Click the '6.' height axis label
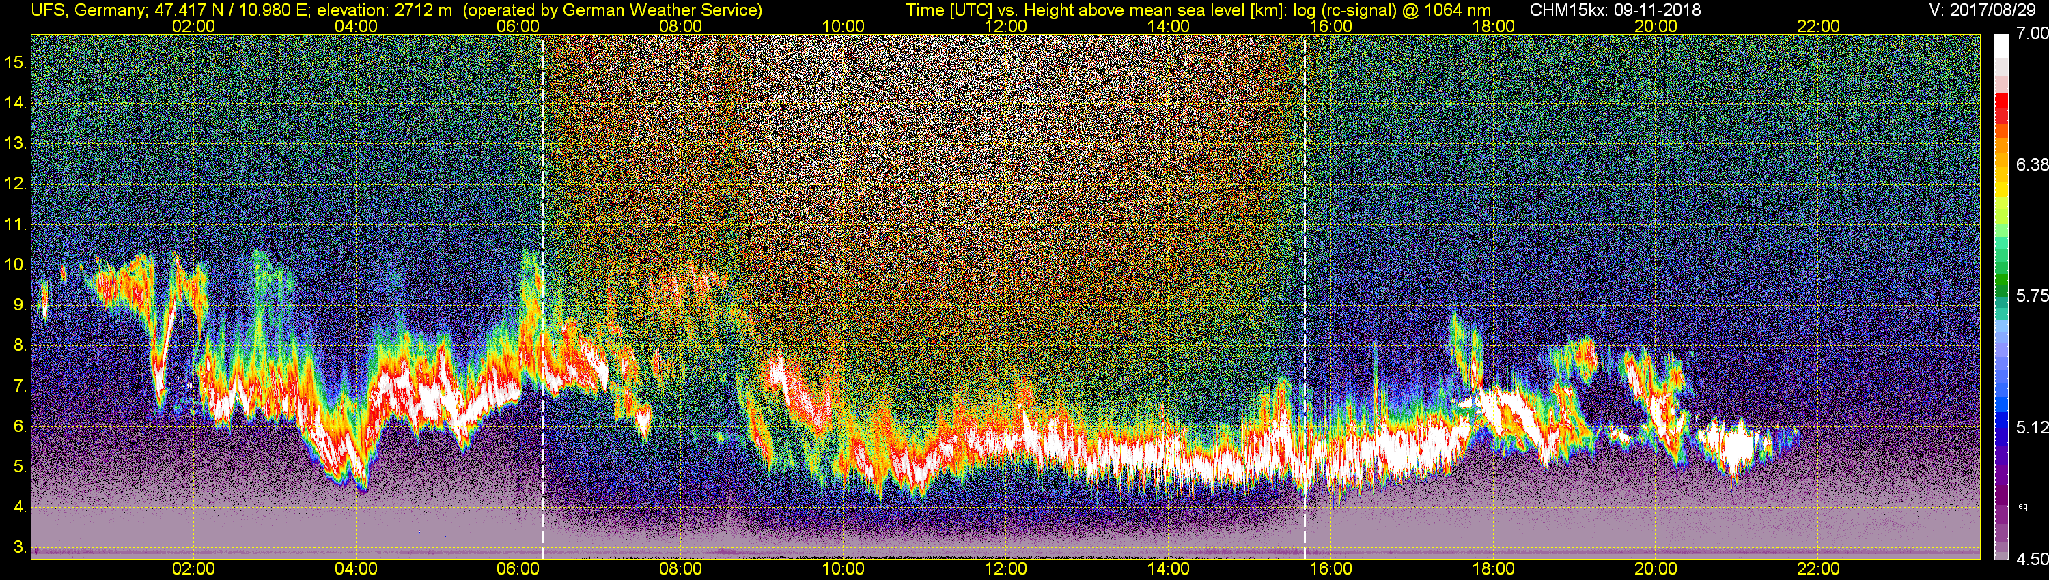The width and height of the screenshot is (2049, 580). click(20, 426)
